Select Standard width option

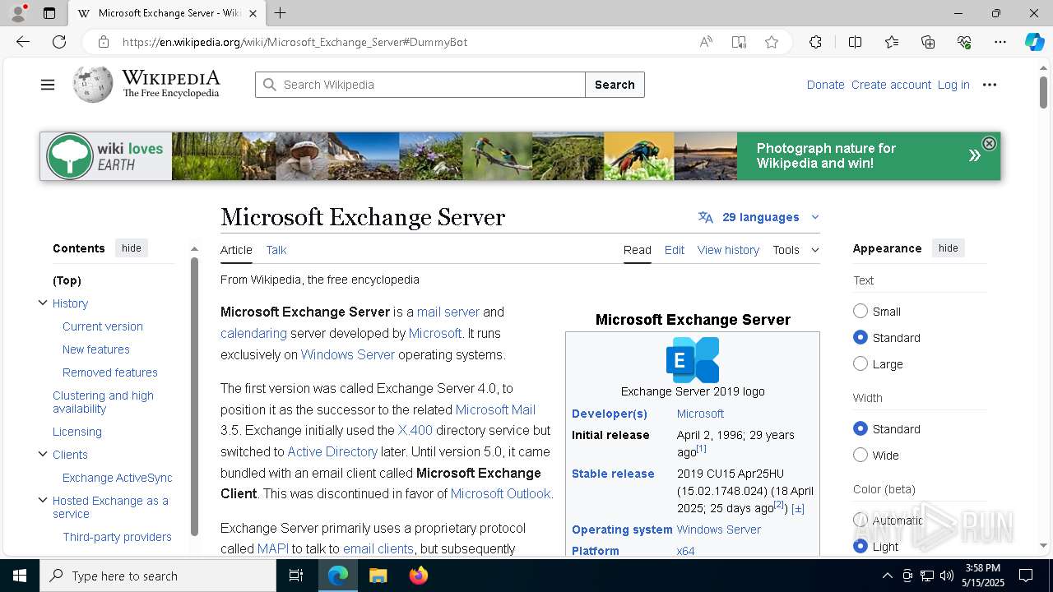(x=860, y=428)
